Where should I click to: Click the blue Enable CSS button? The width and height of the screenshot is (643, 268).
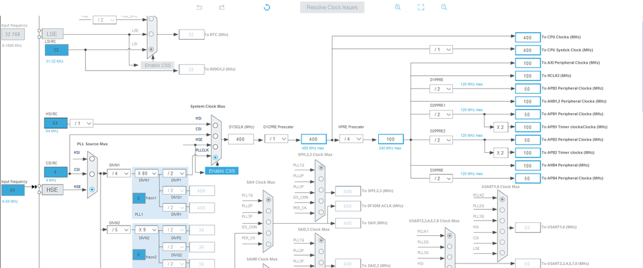[x=222, y=170]
